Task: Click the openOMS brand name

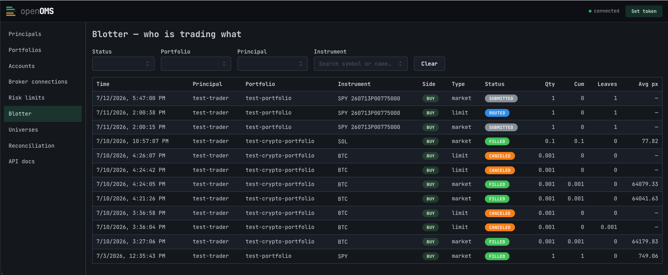Action: pos(37,11)
